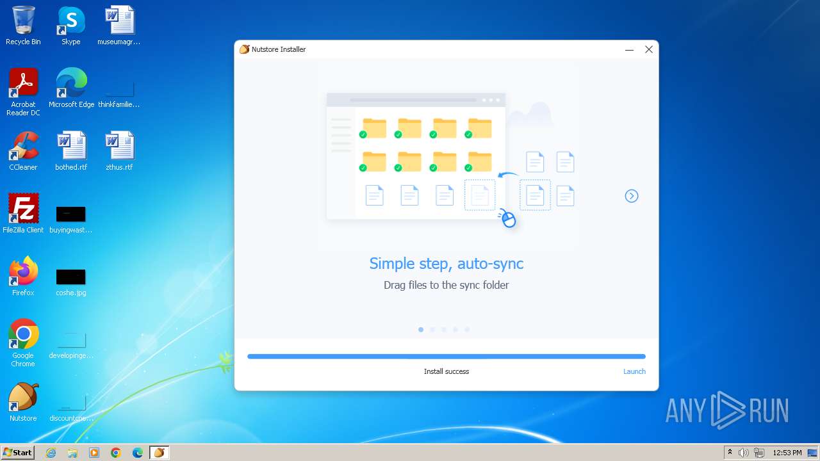This screenshot has height=461, width=820.
Task: Go to the next slide with the arrow button
Action: click(x=632, y=196)
